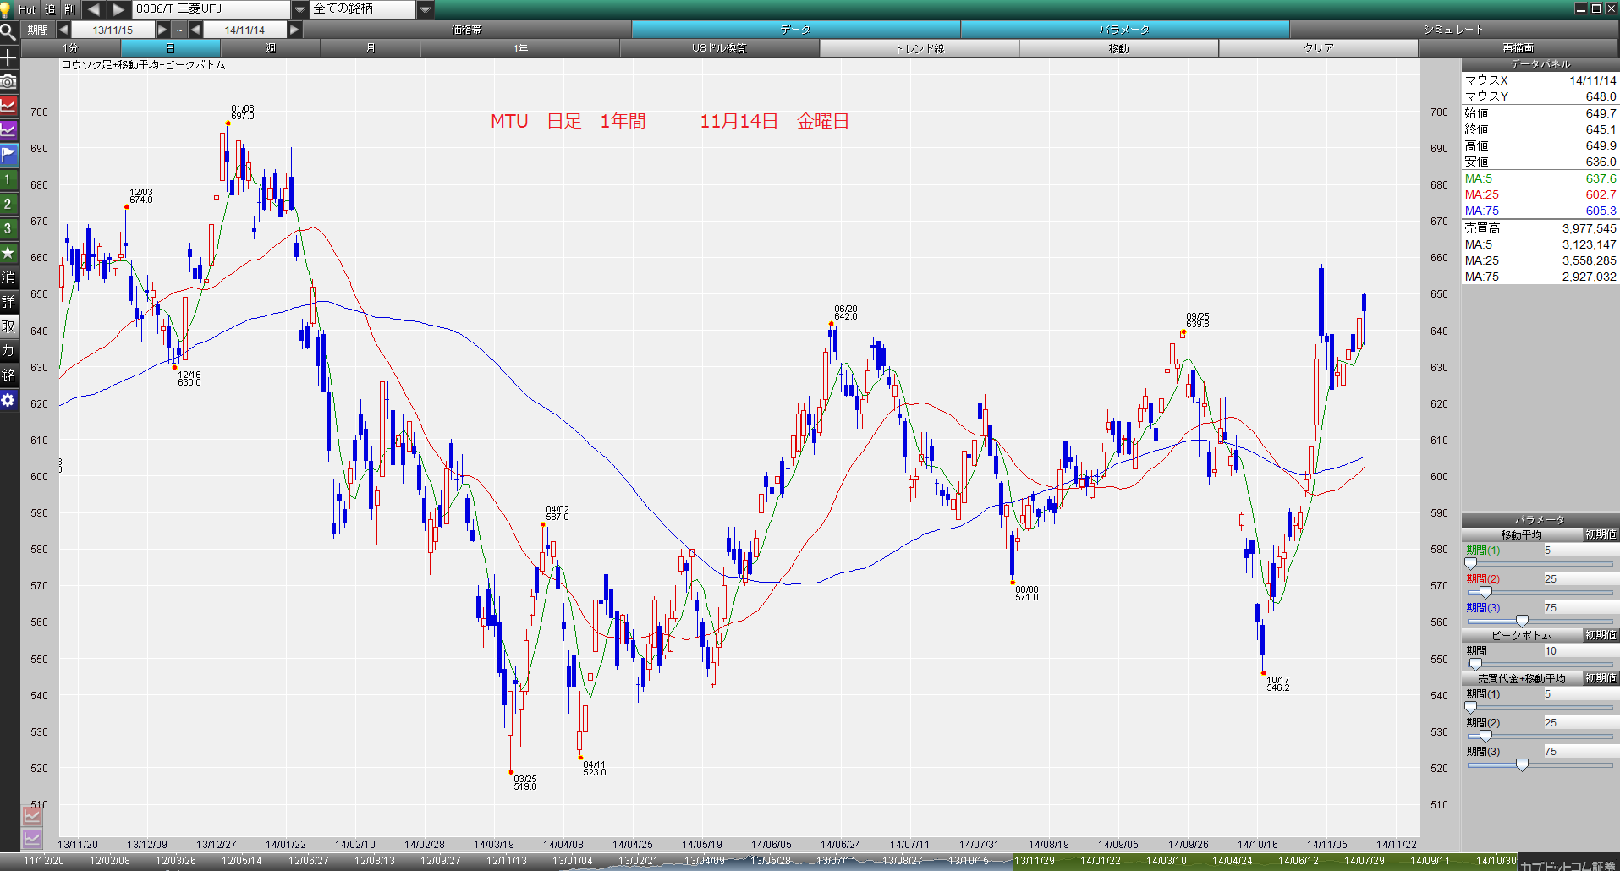Select green preset button 3
1620x871 pixels.
click(8, 228)
